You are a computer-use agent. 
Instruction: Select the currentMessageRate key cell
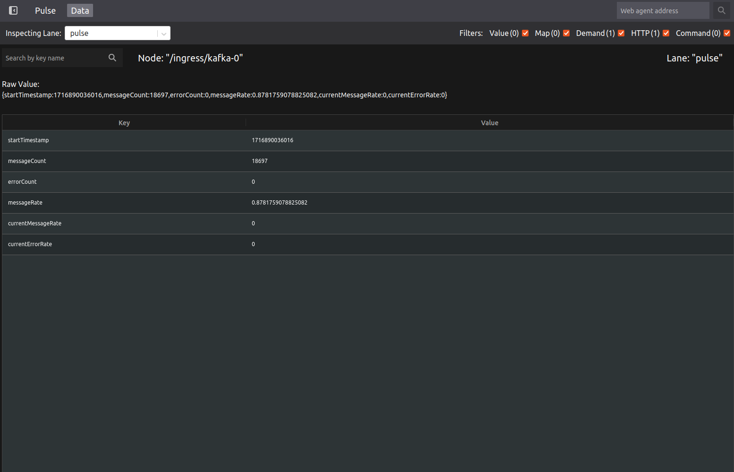[x=124, y=223]
